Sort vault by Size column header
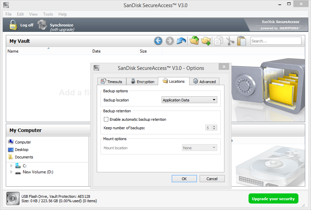This screenshot has height=210, width=311. click(x=150, y=51)
